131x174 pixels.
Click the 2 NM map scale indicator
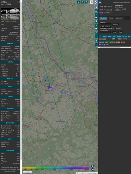pos(27,172)
